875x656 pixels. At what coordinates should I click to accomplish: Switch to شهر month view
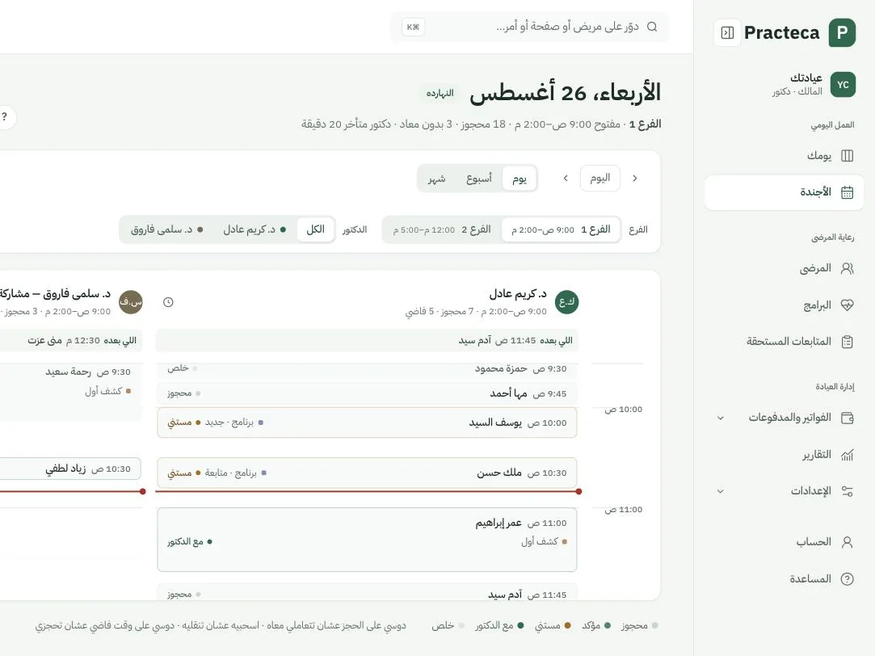tap(436, 179)
